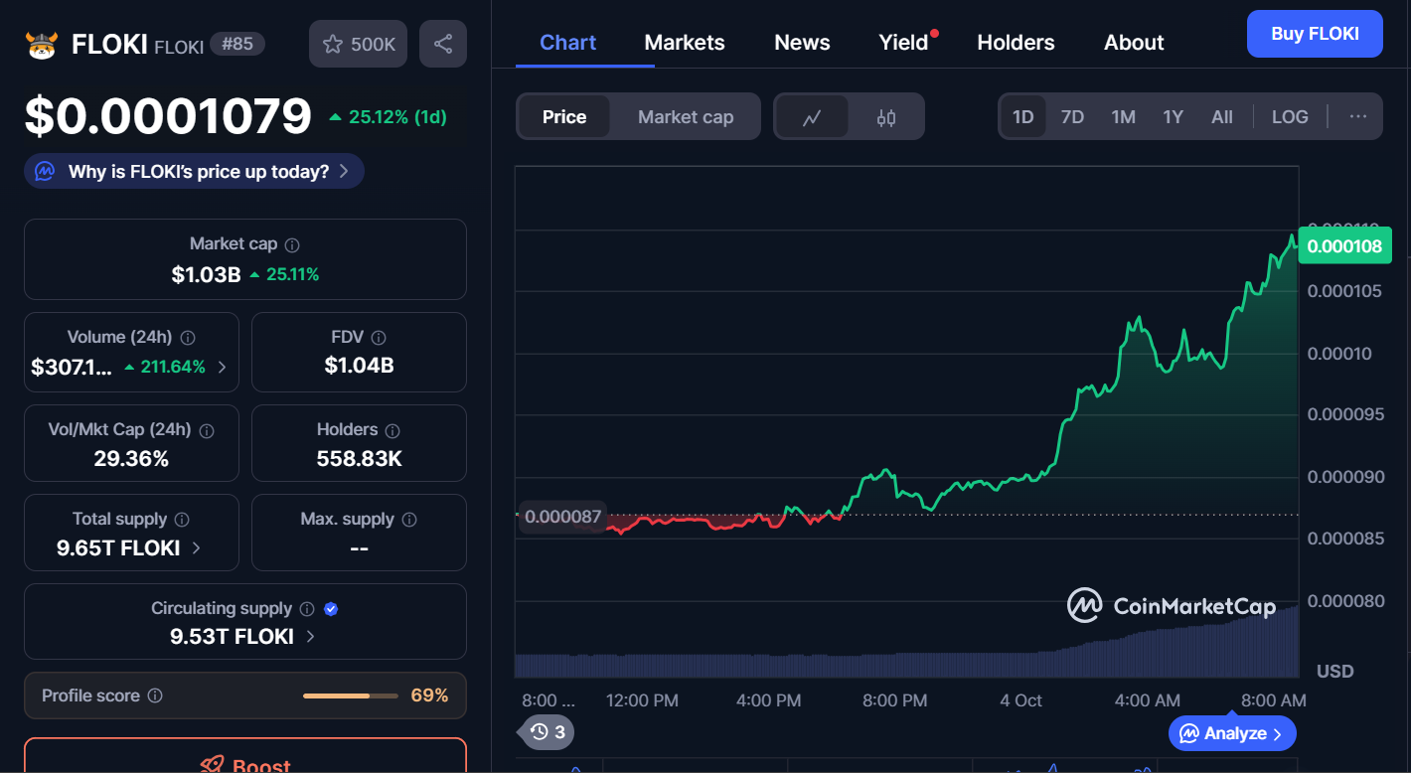Viewport: 1411px width, 773px height.
Task: Open more chart options ellipsis
Action: pos(1358,116)
